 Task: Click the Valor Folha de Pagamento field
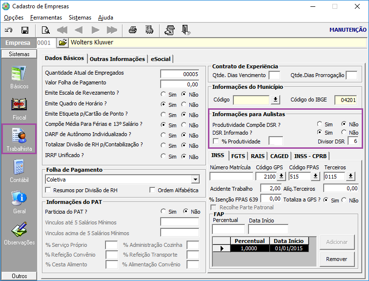click(x=180, y=84)
